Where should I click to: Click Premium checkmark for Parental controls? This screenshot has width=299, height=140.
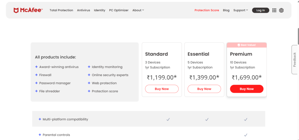246,135
